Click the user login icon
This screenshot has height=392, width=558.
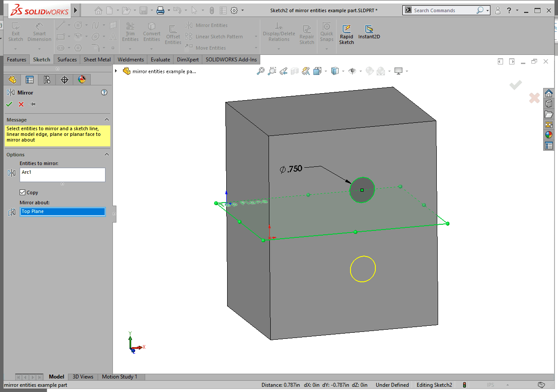click(498, 10)
